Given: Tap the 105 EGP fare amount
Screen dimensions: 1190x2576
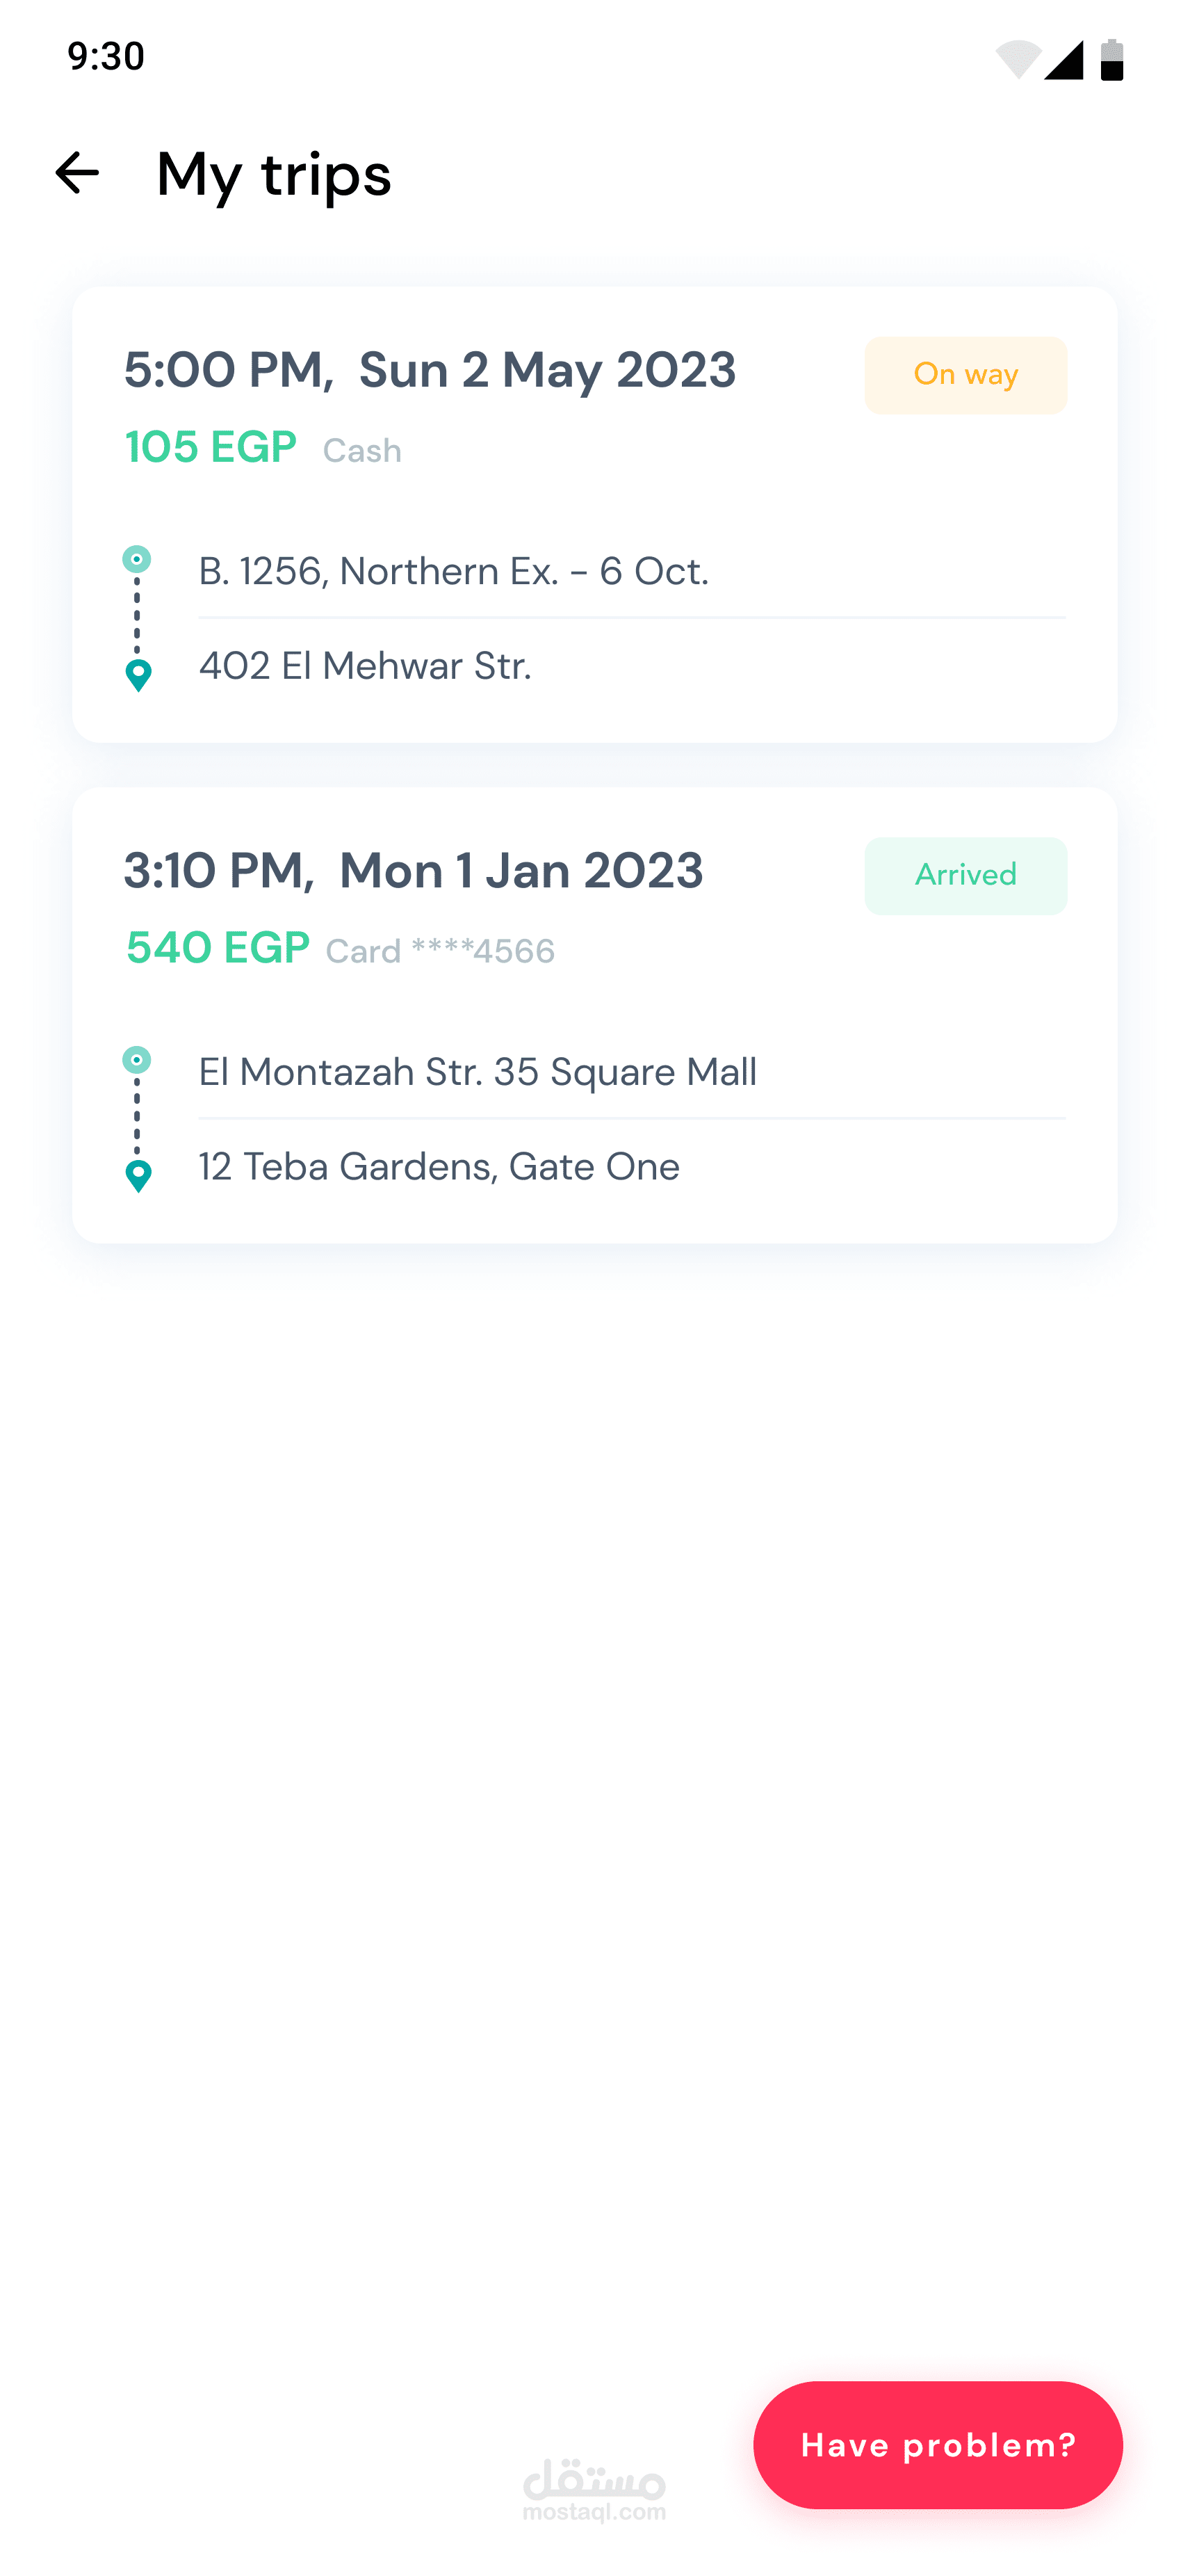Looking at the screenshot, I should (x=211, y=447).
